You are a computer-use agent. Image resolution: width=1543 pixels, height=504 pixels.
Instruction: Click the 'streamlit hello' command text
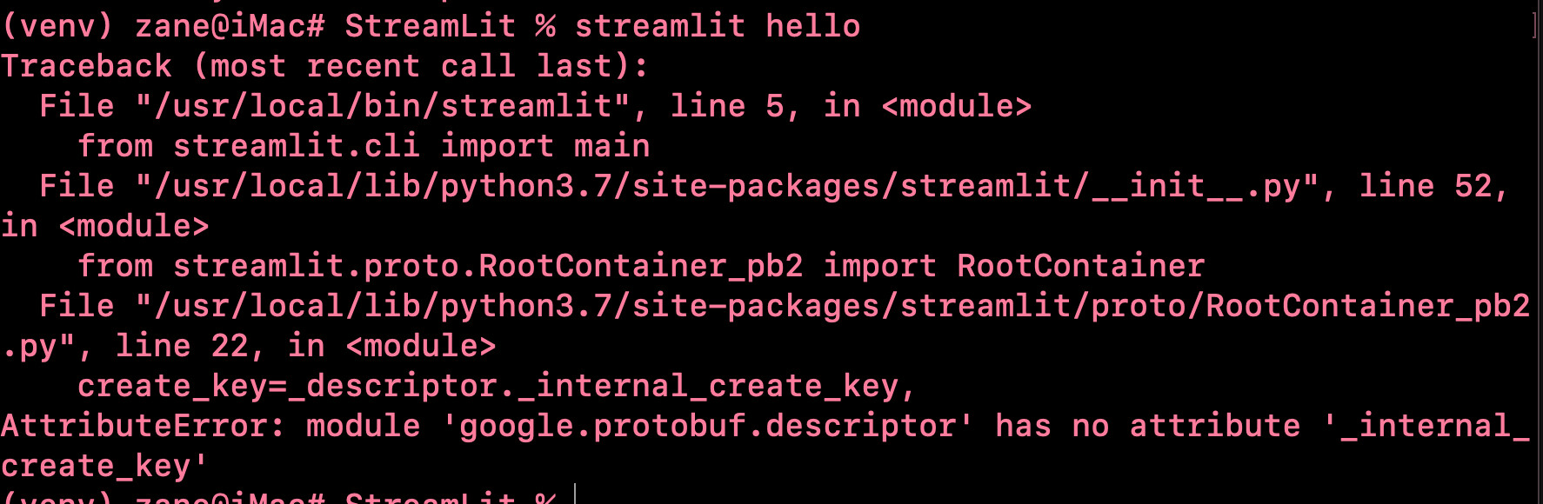[718, 26]
